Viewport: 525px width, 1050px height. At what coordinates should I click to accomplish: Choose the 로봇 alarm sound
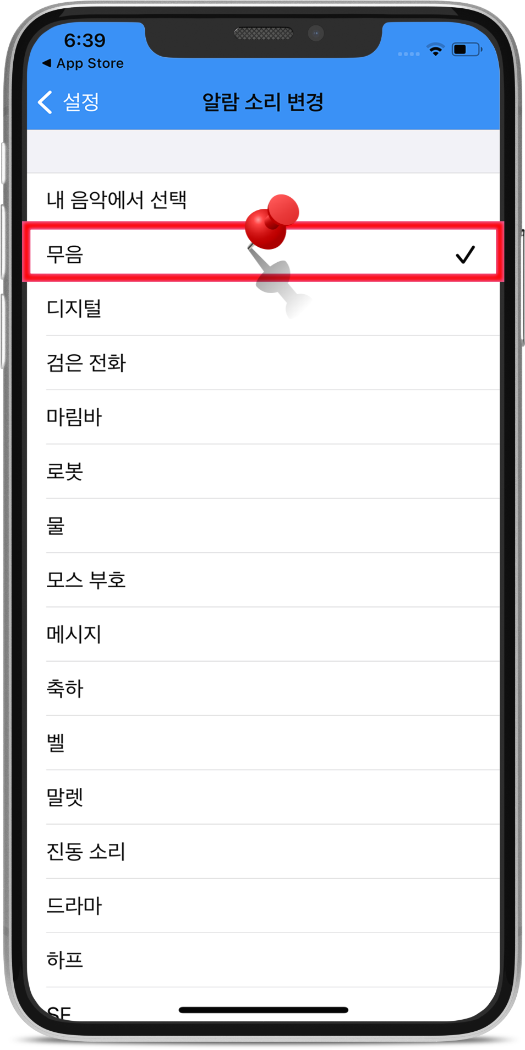point(263,472)
